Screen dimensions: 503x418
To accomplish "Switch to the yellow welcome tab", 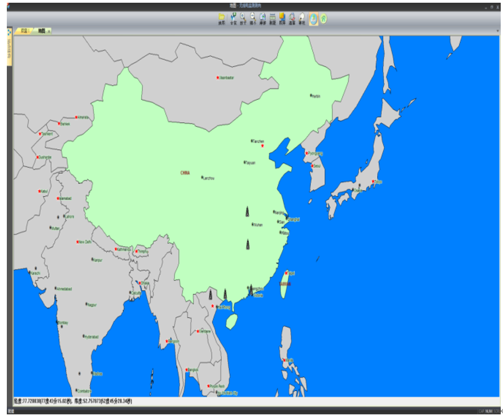I will click(23, 31).
